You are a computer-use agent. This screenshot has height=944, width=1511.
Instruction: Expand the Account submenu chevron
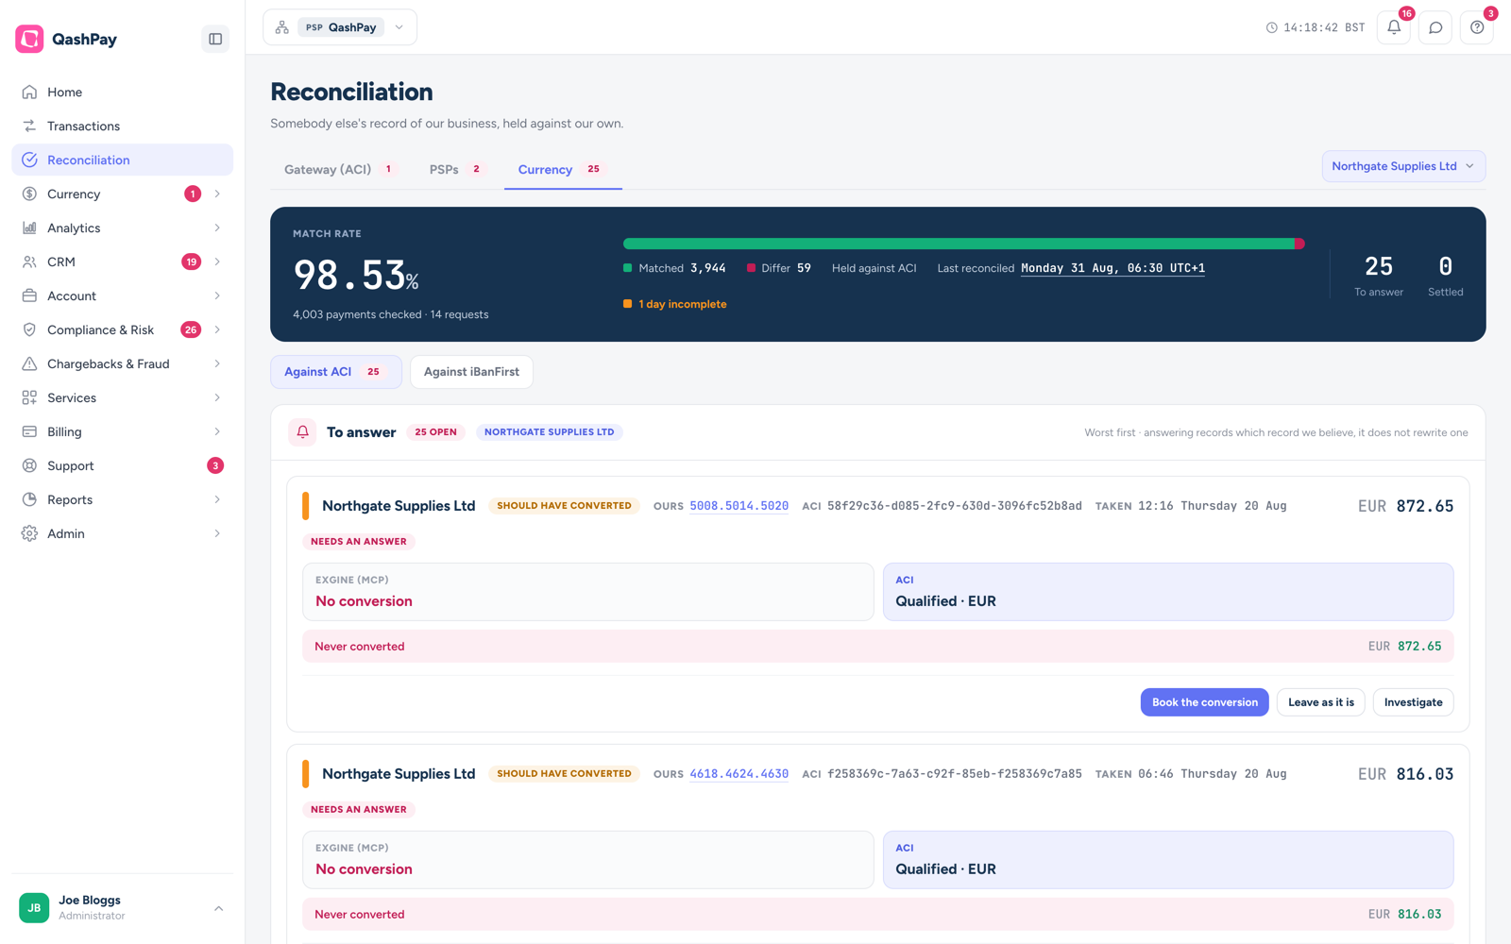pos(217,295)
